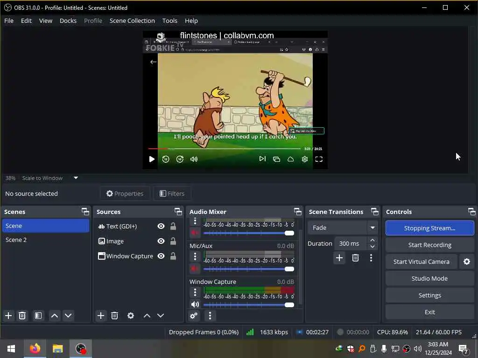Open the Docks menu

click(68, 21)
